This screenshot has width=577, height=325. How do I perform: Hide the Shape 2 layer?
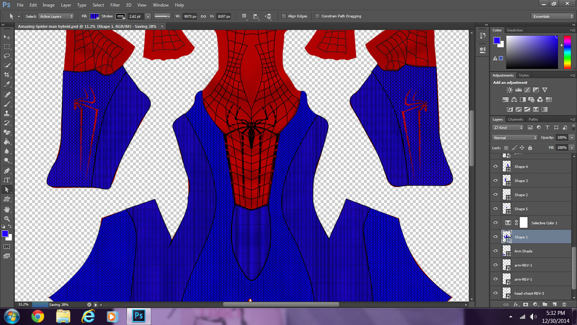coord(495,195)
